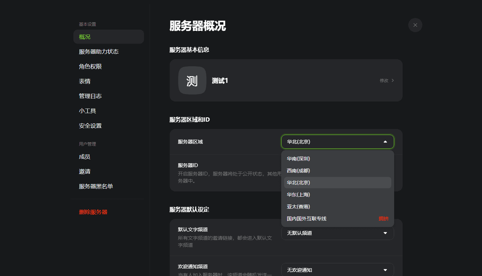Open the 欢迎通知频道 dropdown
This screenshot has height=276, width=482.
coord(337,270)
